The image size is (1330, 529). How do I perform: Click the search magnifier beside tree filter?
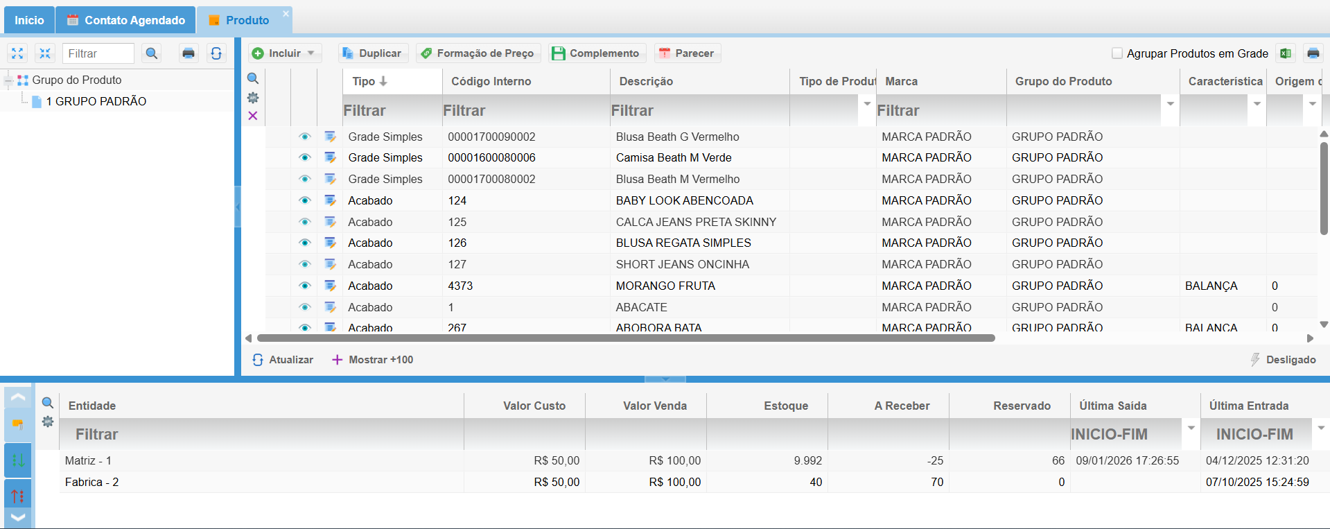(152, 53)
